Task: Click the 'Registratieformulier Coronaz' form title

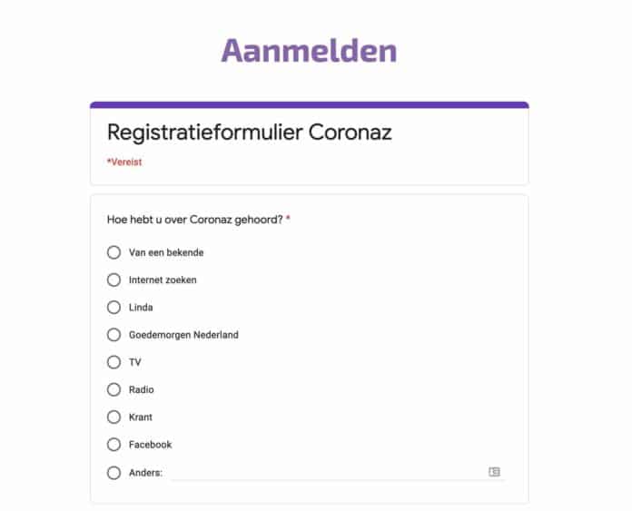Action: pos(250,133)
